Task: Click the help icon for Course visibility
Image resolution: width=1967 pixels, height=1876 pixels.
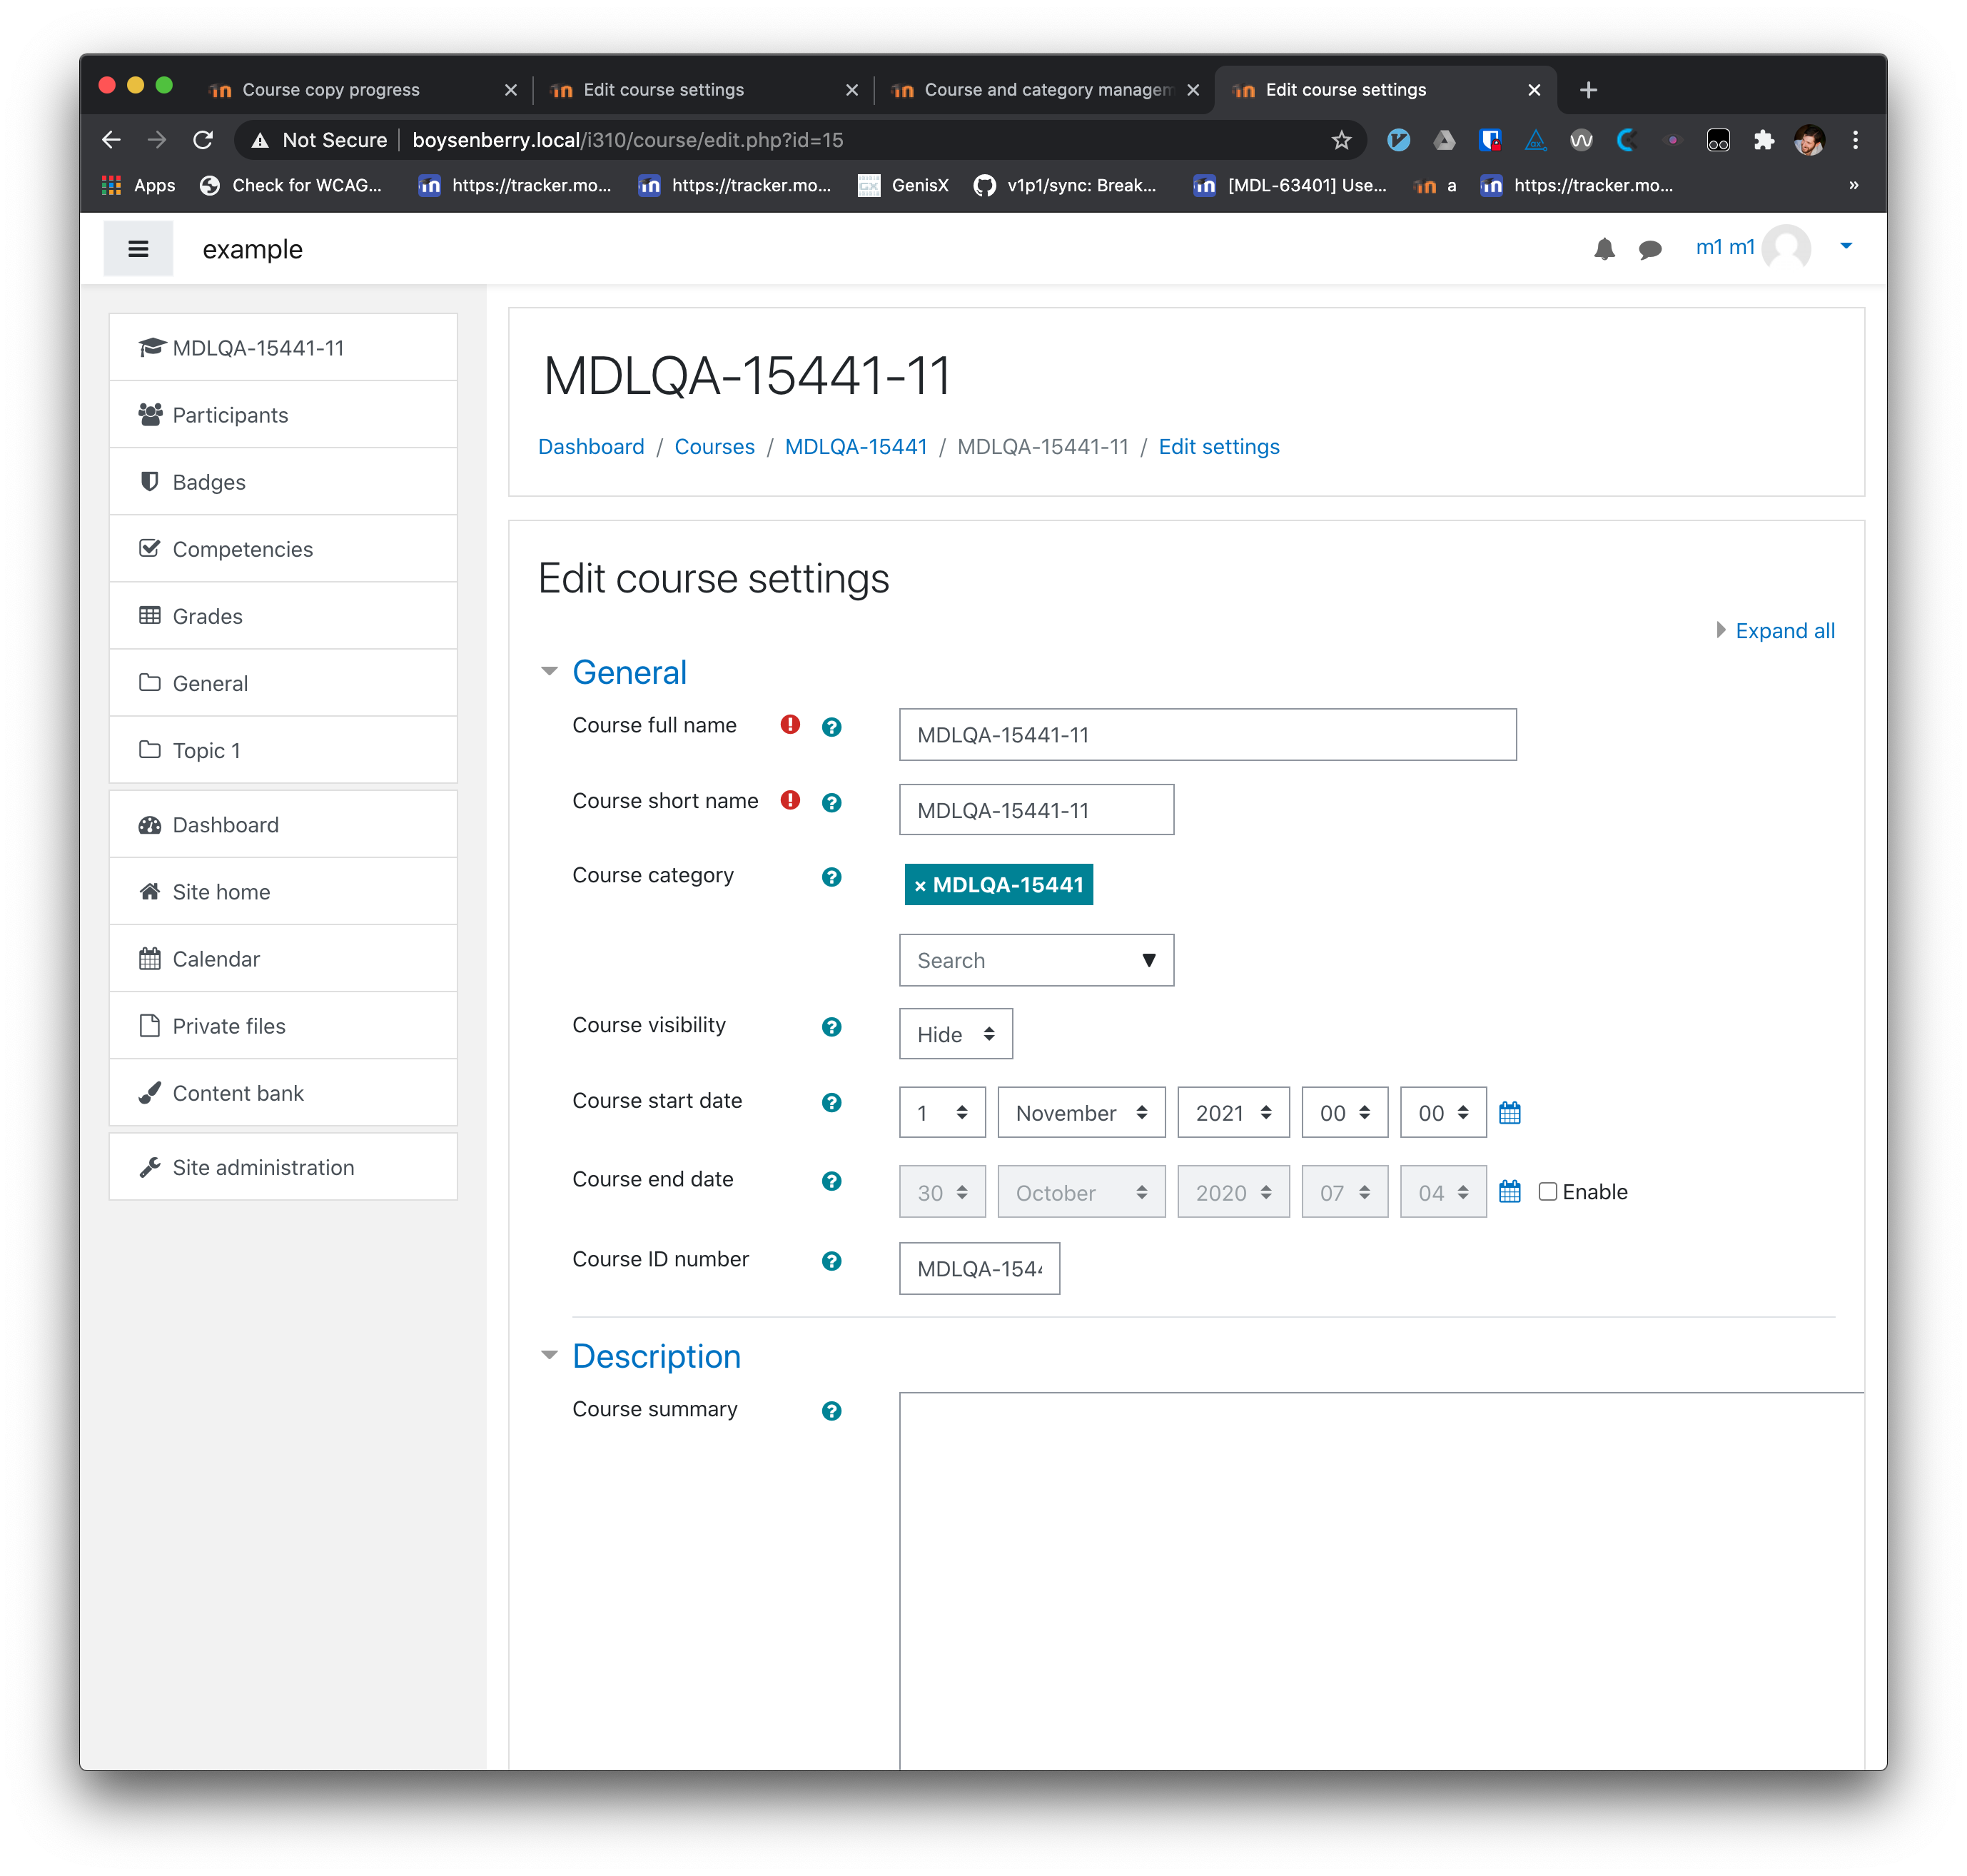Action: (x=831, y=1027)
